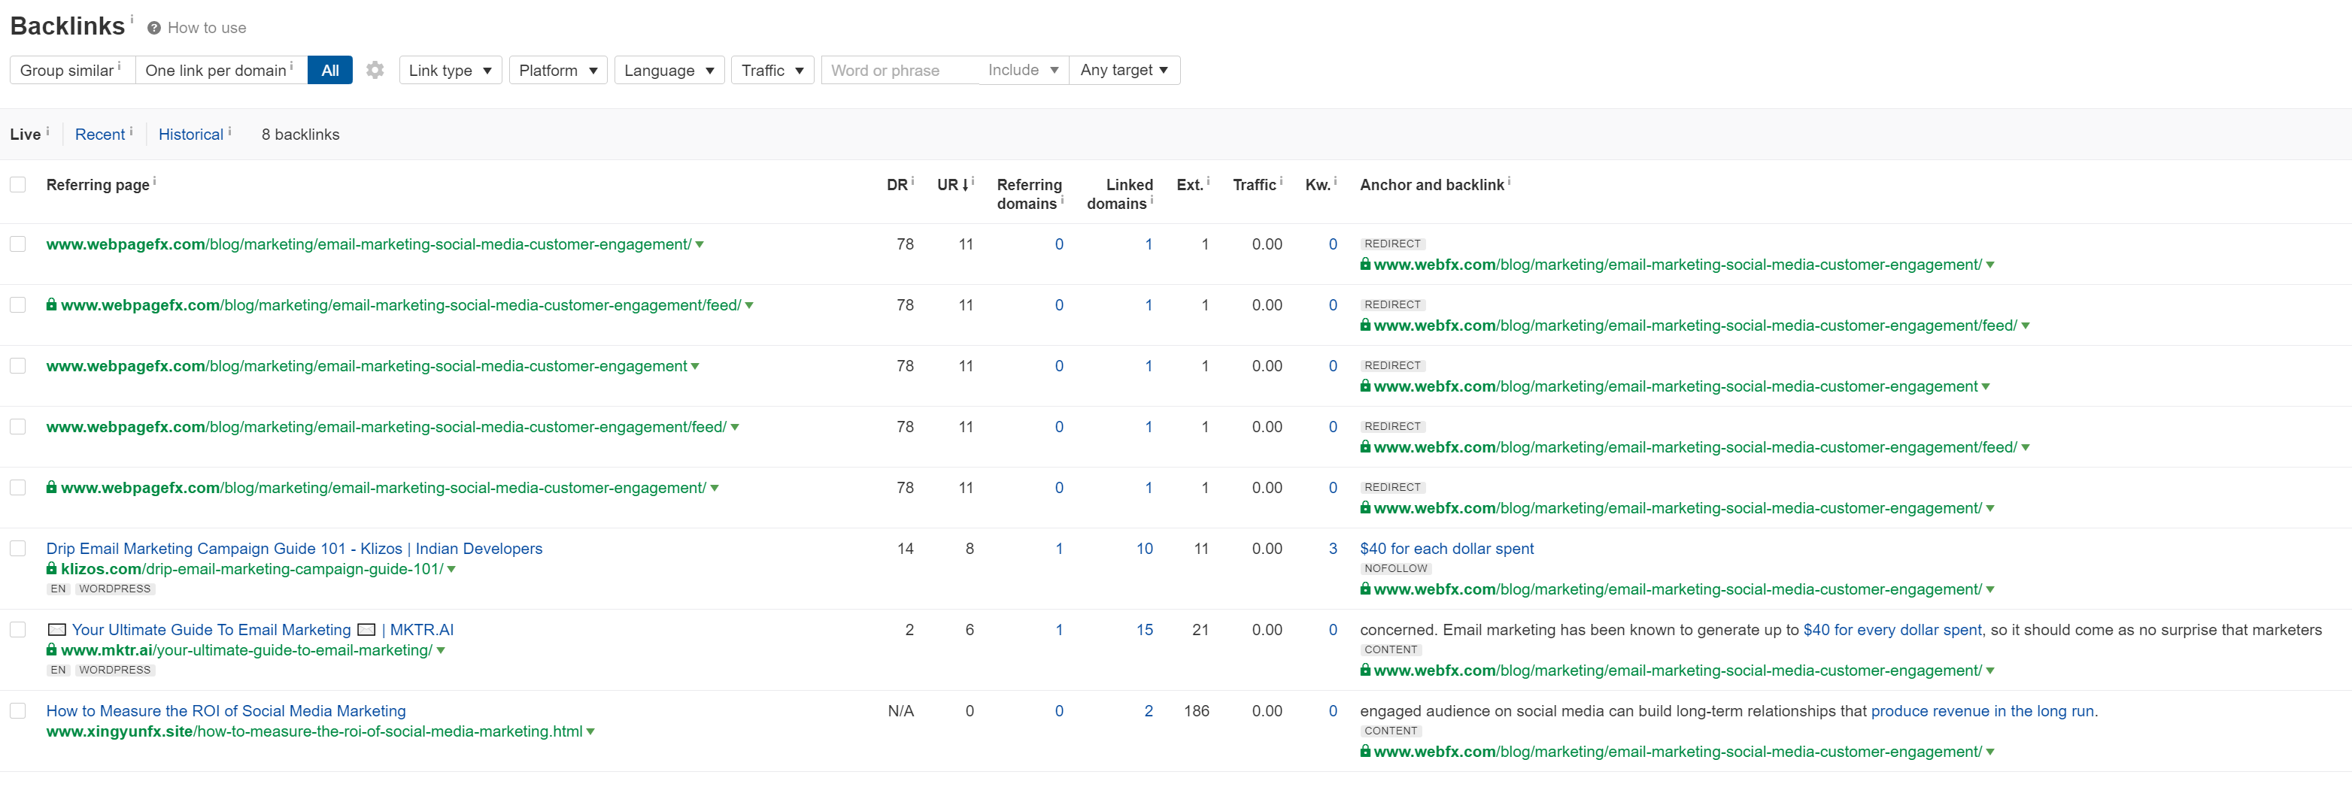Click the How to use link
This screenshot has width=2352, height=790.
pyautogui.click(x=208, y=29)
